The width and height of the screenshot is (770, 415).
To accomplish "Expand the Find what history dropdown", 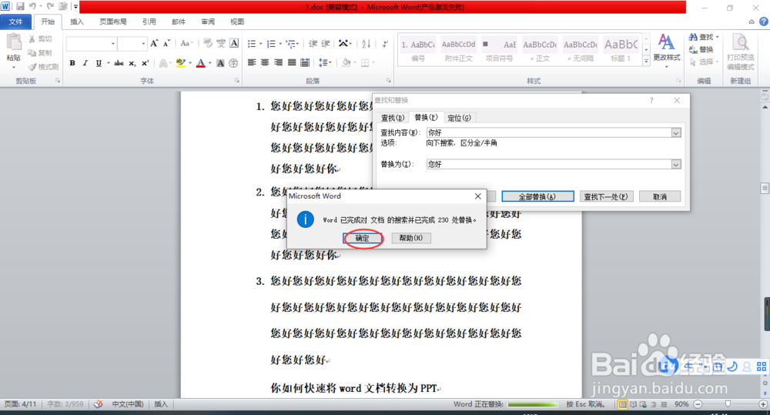I will tap(676, 133).
